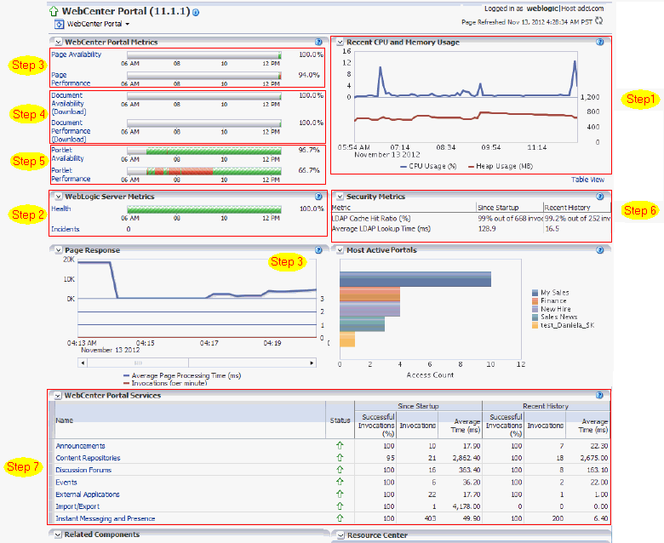664x543 pixels.
Task: Click the Name column header in Services table
Action: point(190,420)
